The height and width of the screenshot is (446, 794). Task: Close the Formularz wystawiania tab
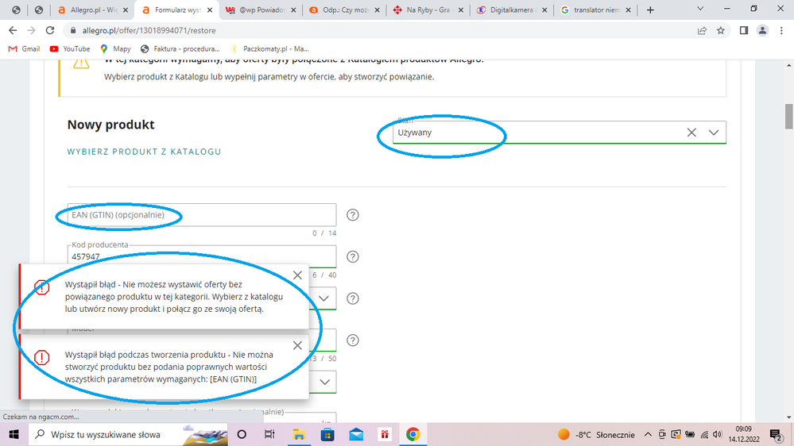(x=210, y=10)
